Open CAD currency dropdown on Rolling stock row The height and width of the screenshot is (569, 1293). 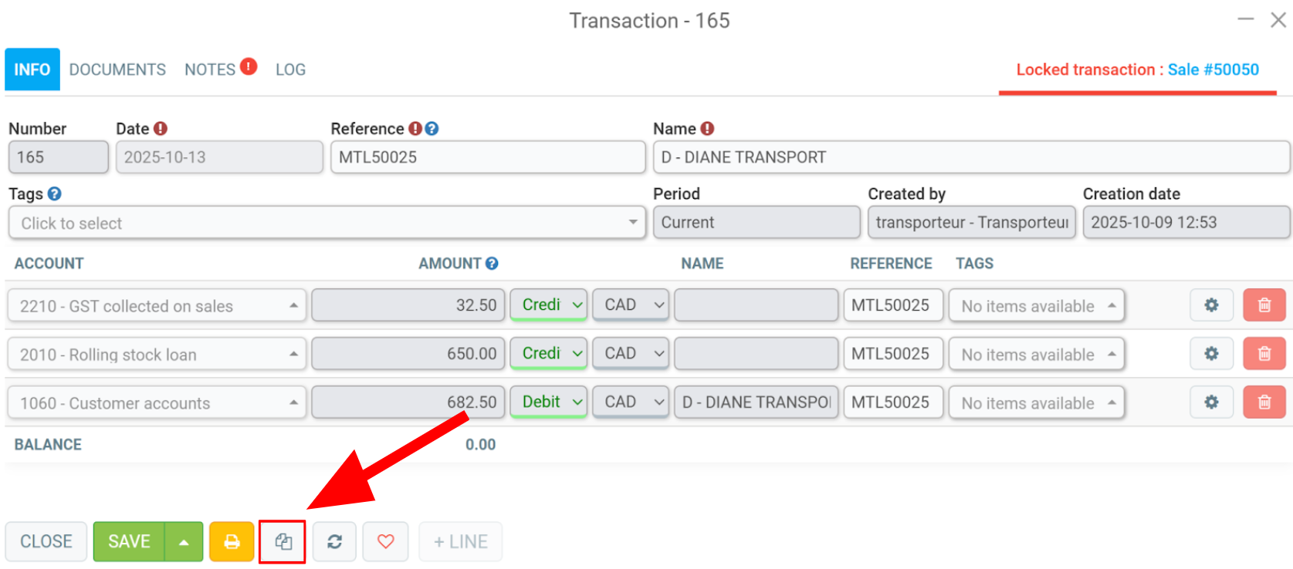tap(631, 354)
